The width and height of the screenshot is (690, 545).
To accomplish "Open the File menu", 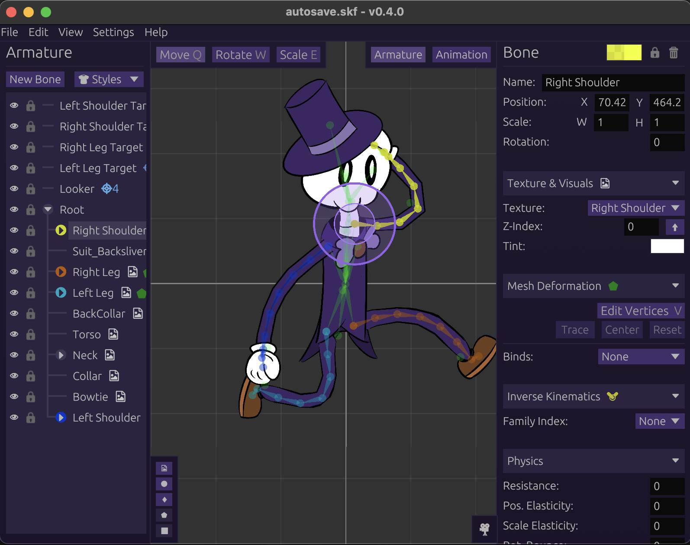I will 10,32.
